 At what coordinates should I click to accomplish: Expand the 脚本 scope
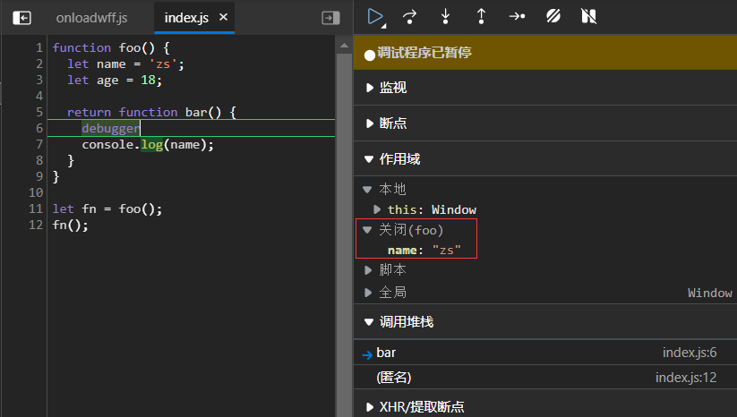tap(368, 270)
